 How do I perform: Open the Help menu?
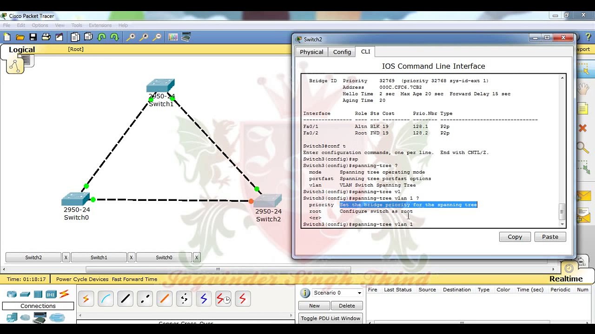[123, 25]
